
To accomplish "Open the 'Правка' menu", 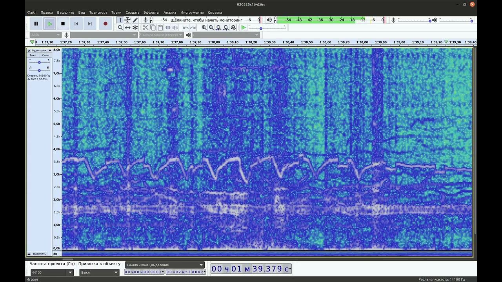I will (x=47, y=13).
